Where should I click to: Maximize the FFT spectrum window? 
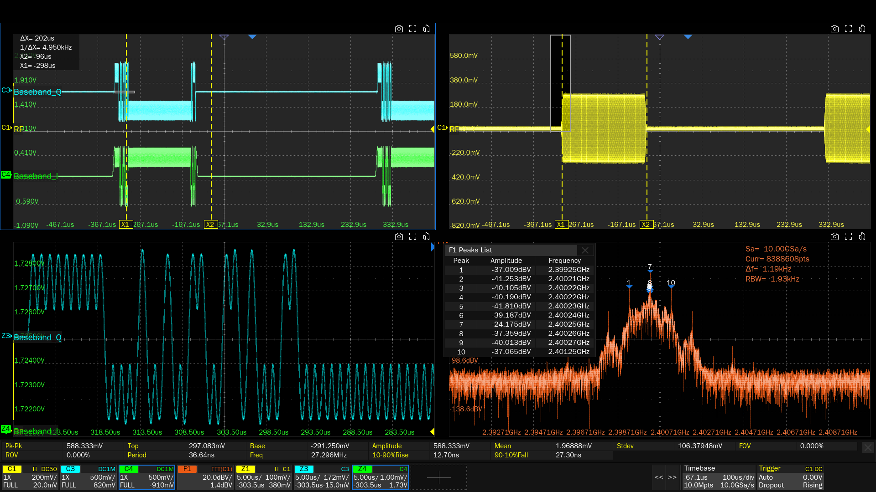click(848, 236)
